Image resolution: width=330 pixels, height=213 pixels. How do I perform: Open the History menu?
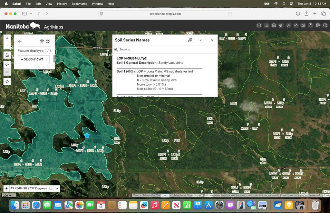pos(62,4)
